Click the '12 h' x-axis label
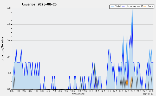This screenshot has width=156, height=96. click(x=84, y=91)
